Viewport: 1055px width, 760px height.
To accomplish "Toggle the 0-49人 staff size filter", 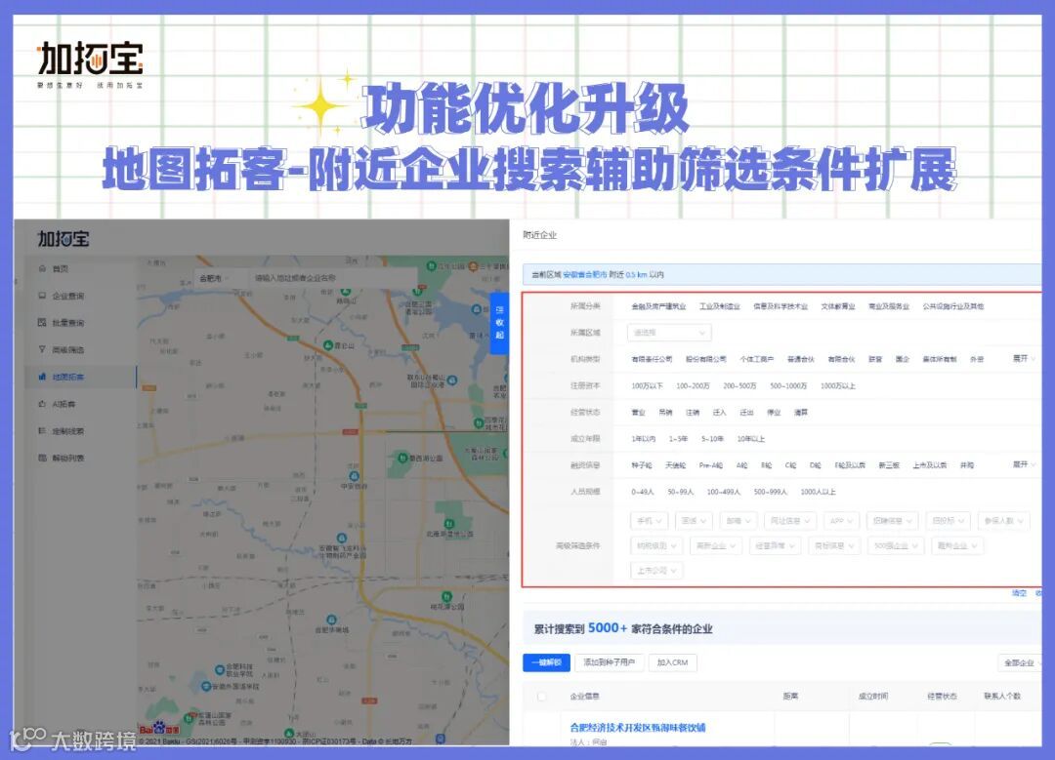I will pyautogui.click(x=643, y=492).
